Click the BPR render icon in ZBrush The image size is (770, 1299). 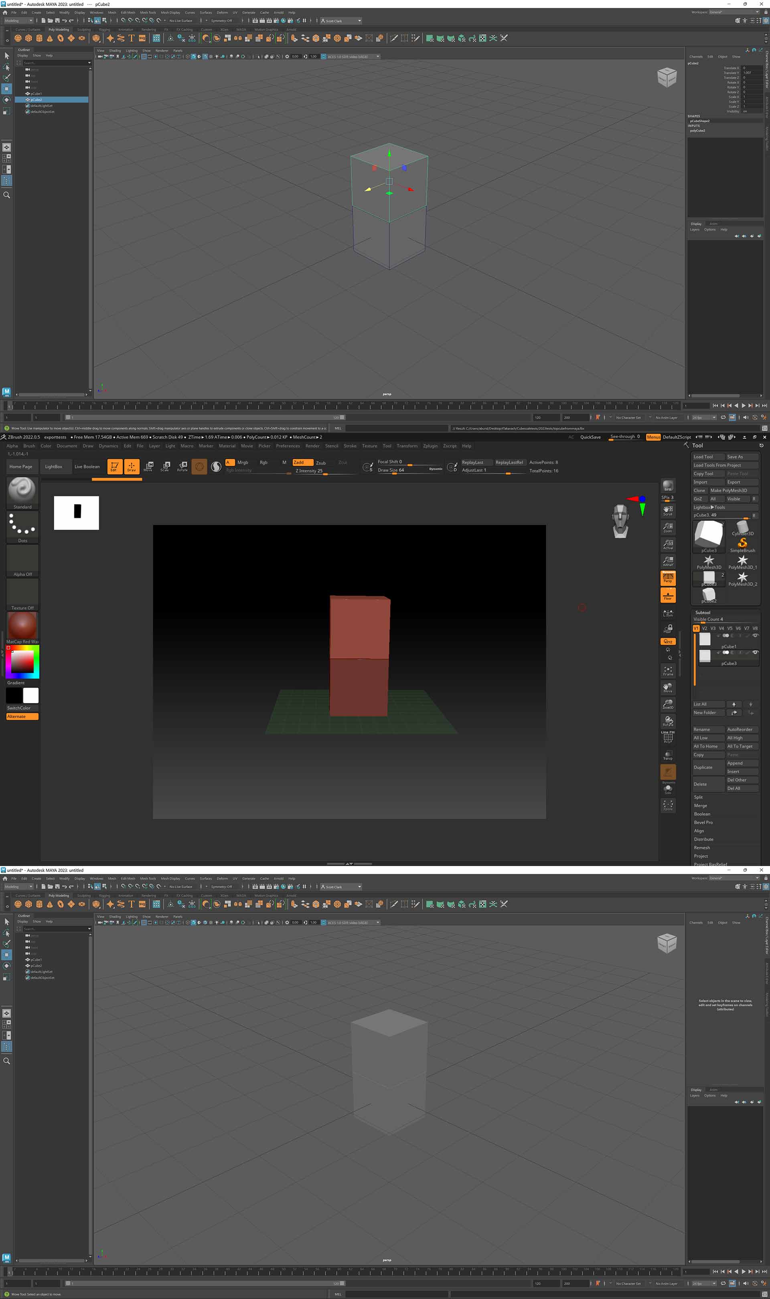pyautogui.click(x=668, y=486)
